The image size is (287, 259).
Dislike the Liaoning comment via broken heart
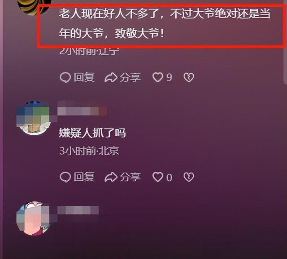click(189, 77)
